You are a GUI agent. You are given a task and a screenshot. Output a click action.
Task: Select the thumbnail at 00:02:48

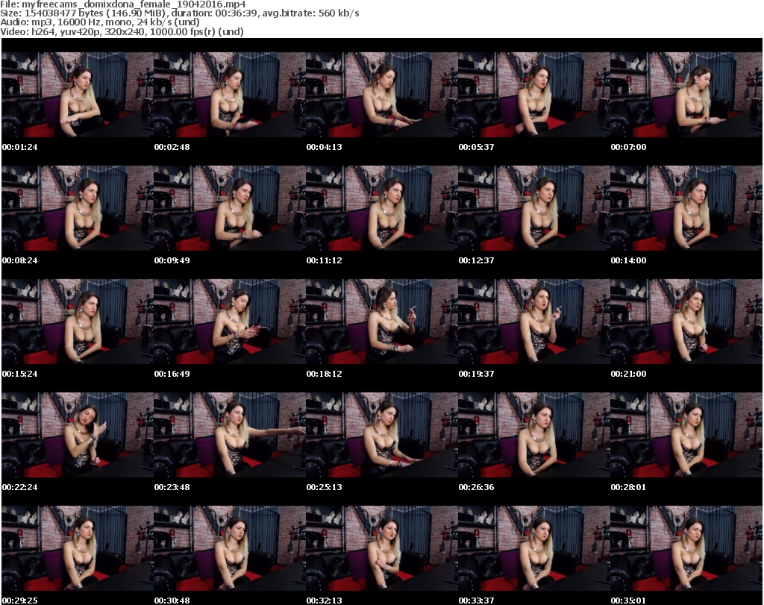230,95
